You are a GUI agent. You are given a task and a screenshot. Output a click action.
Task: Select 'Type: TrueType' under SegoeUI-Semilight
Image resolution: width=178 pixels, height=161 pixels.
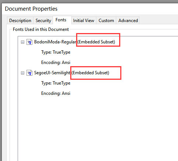56,83
